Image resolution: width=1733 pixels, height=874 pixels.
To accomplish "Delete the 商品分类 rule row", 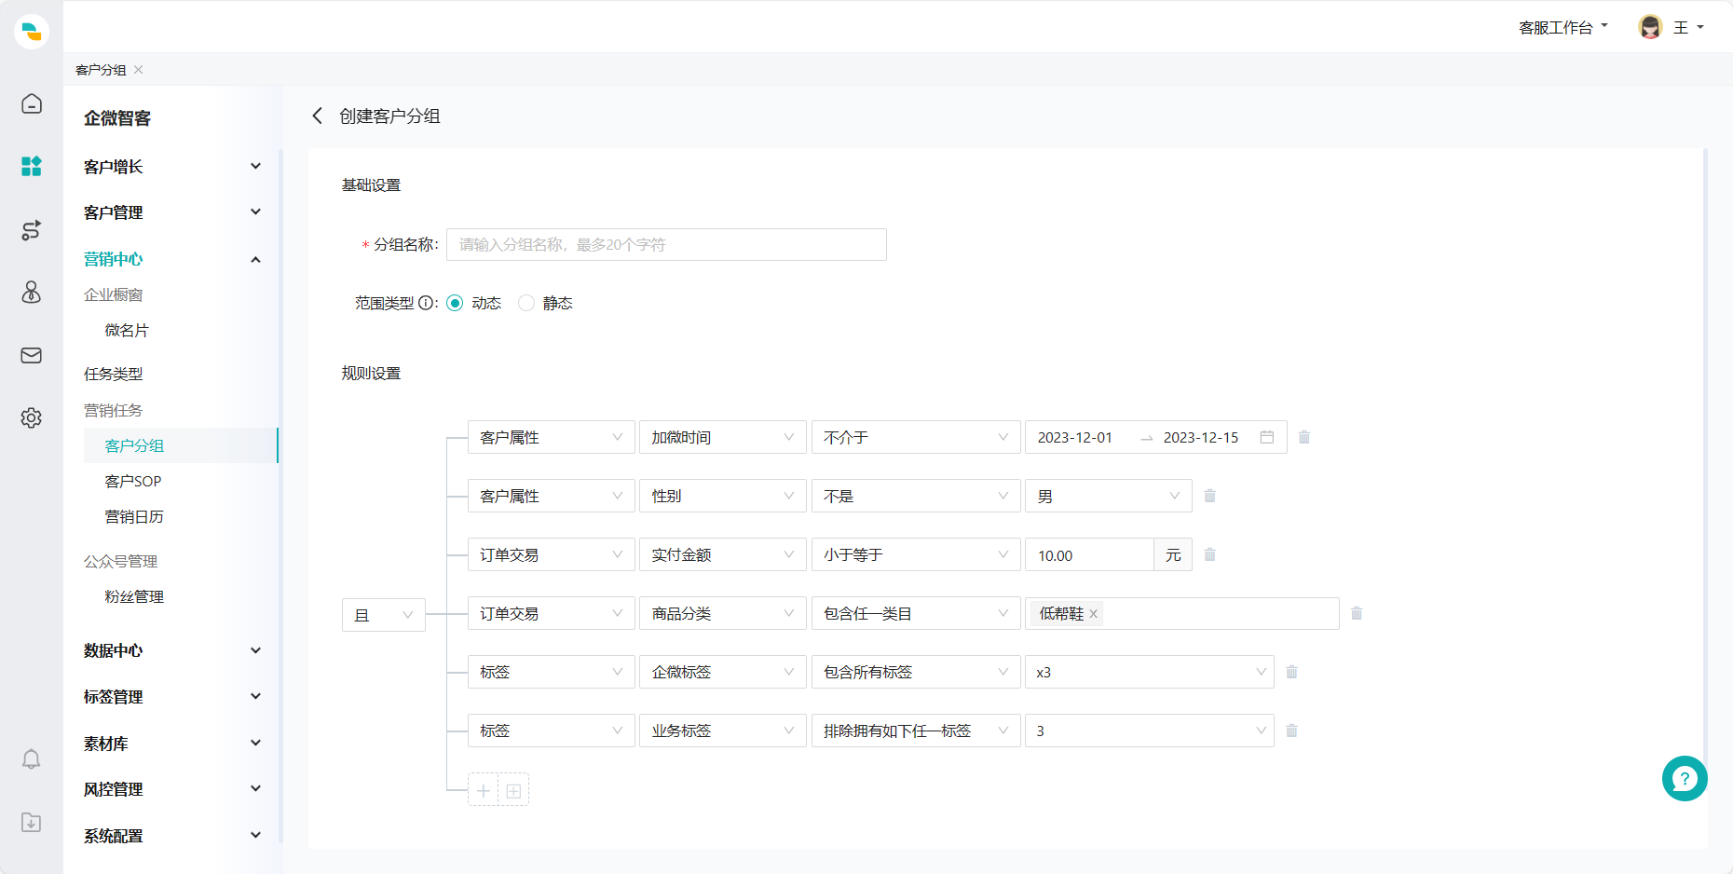I will [1357, 613].
